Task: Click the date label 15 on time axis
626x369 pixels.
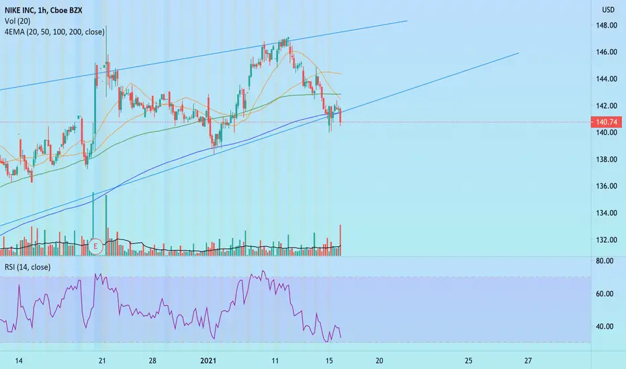Action: coord(328,361)
